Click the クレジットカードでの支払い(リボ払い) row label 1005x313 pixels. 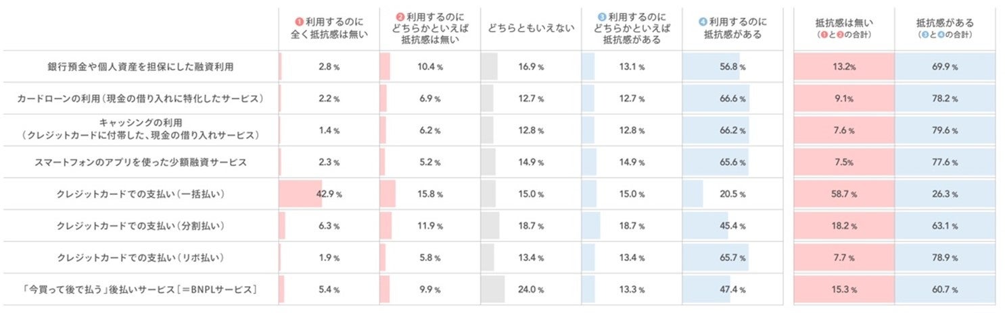click(140, 258)
